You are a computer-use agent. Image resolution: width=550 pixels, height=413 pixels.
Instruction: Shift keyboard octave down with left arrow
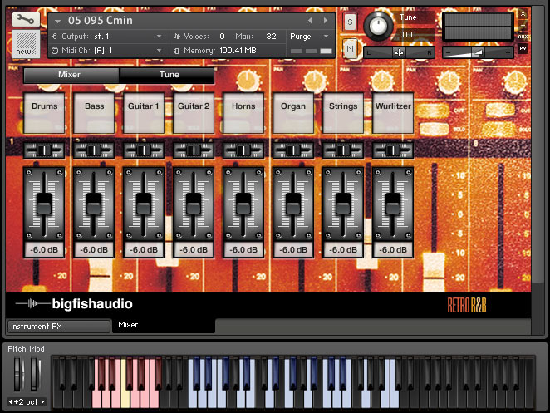tap(11, 401)
